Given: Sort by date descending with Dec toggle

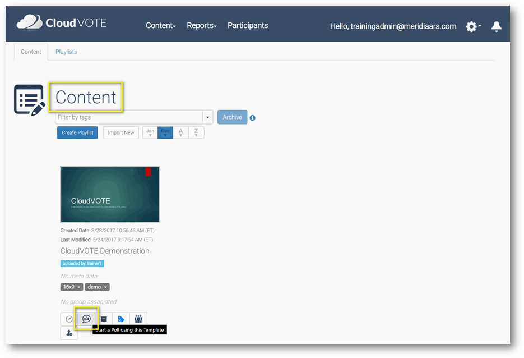Looking at the screenshot, I should [x=165, y=132].
